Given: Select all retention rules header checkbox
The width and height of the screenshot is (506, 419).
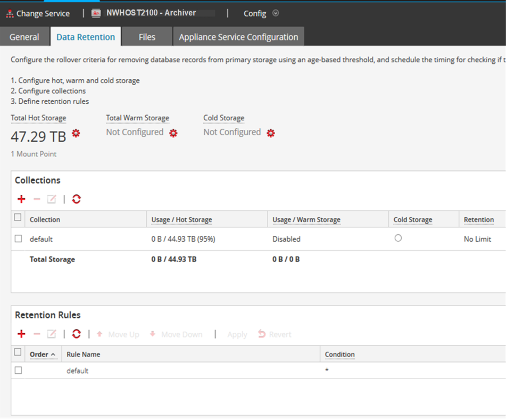Looking at the screenshot, I should 18,352.
